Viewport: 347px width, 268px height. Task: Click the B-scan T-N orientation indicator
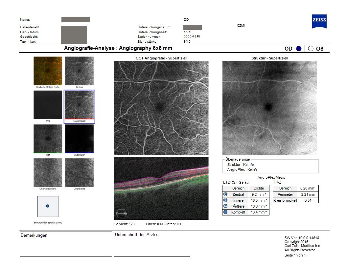122,213
